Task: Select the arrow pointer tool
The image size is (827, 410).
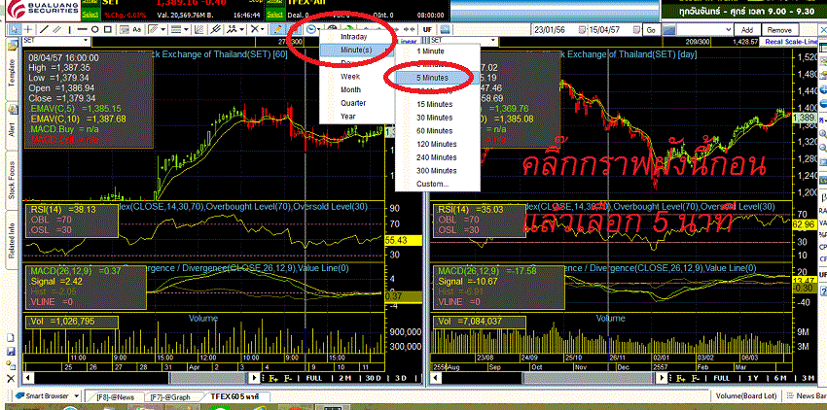Action: 15,29
